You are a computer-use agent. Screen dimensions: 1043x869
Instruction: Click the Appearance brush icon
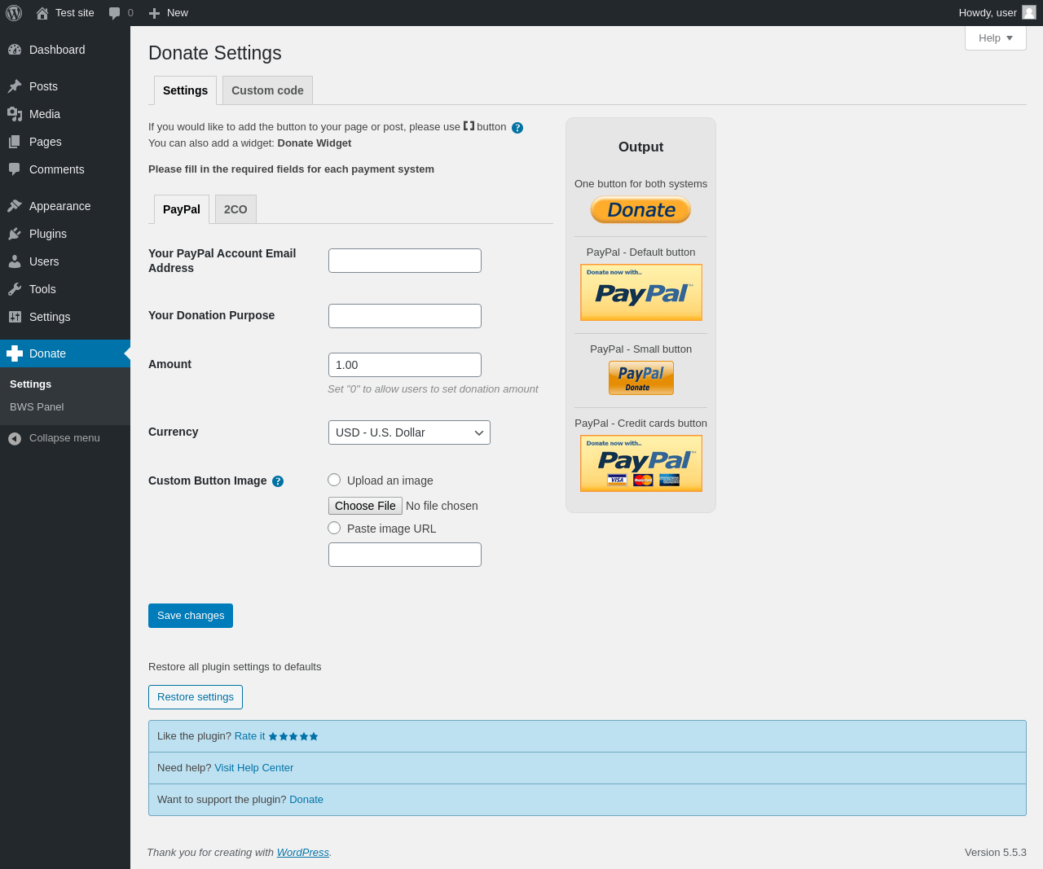coord(15,206)
